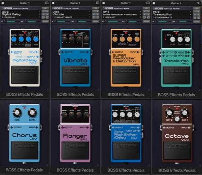Click MANUAL knob on Flanger BF-2 pedal

click(x=64, y=114)
